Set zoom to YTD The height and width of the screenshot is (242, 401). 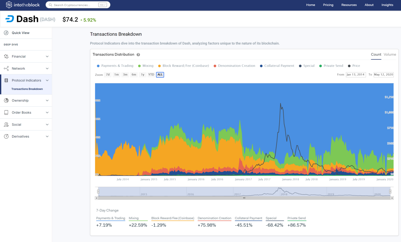click(151, 75)
